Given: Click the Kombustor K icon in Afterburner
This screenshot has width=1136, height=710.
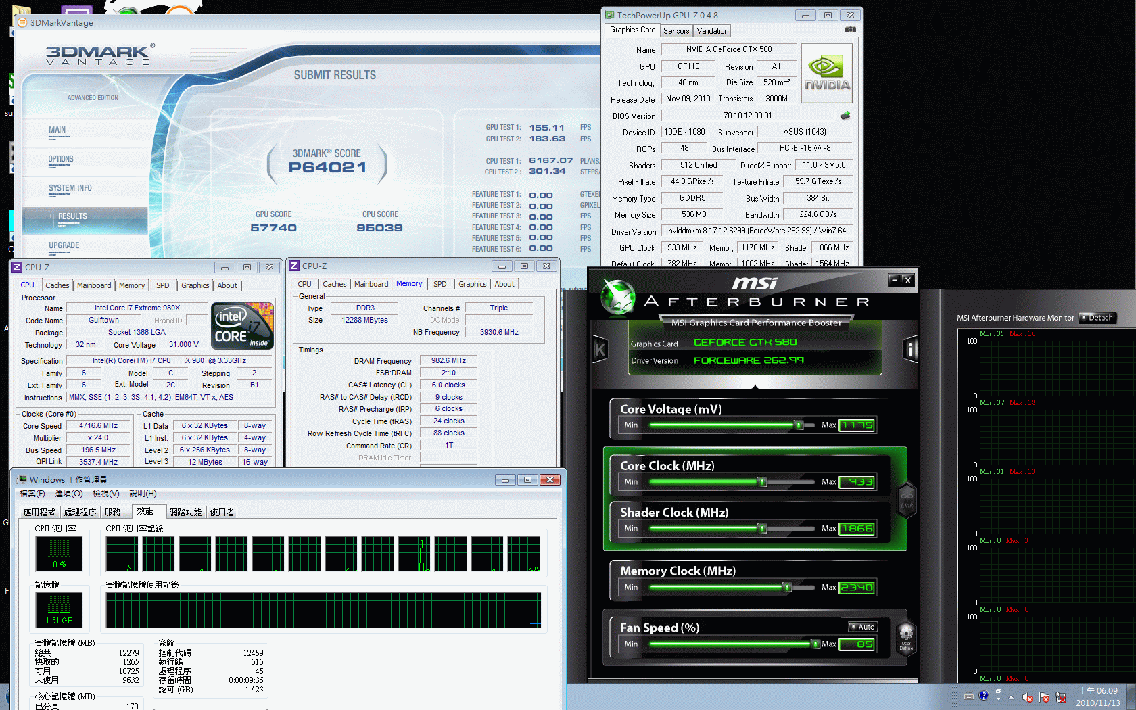Looking at the screenshot, I should 600,349.
